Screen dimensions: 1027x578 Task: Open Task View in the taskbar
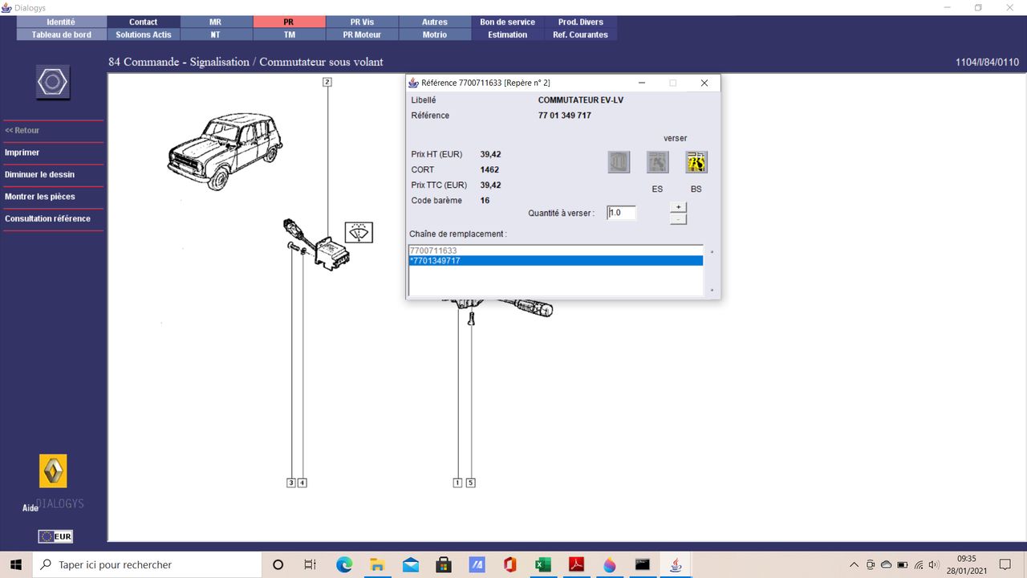(x=311, y=564)
